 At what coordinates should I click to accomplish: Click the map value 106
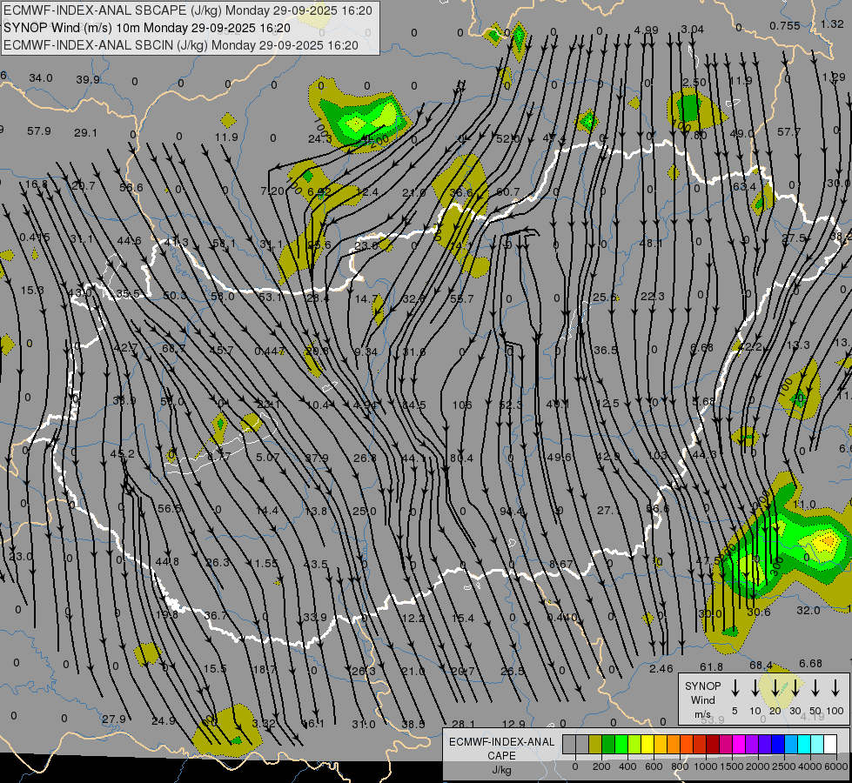pyautogui.click(x=462, y=405)
